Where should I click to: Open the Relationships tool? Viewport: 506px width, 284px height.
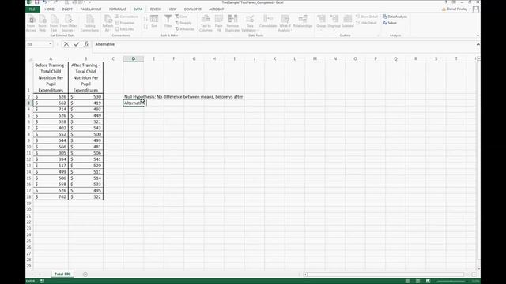(x=303, y=22)
